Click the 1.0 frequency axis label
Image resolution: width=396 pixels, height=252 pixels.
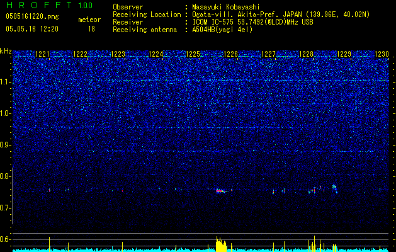tap(6, 113)
